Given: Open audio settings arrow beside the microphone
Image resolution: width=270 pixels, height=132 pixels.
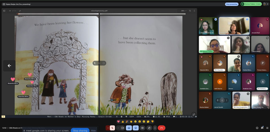Looking at the screenshot, I should 108,128.
